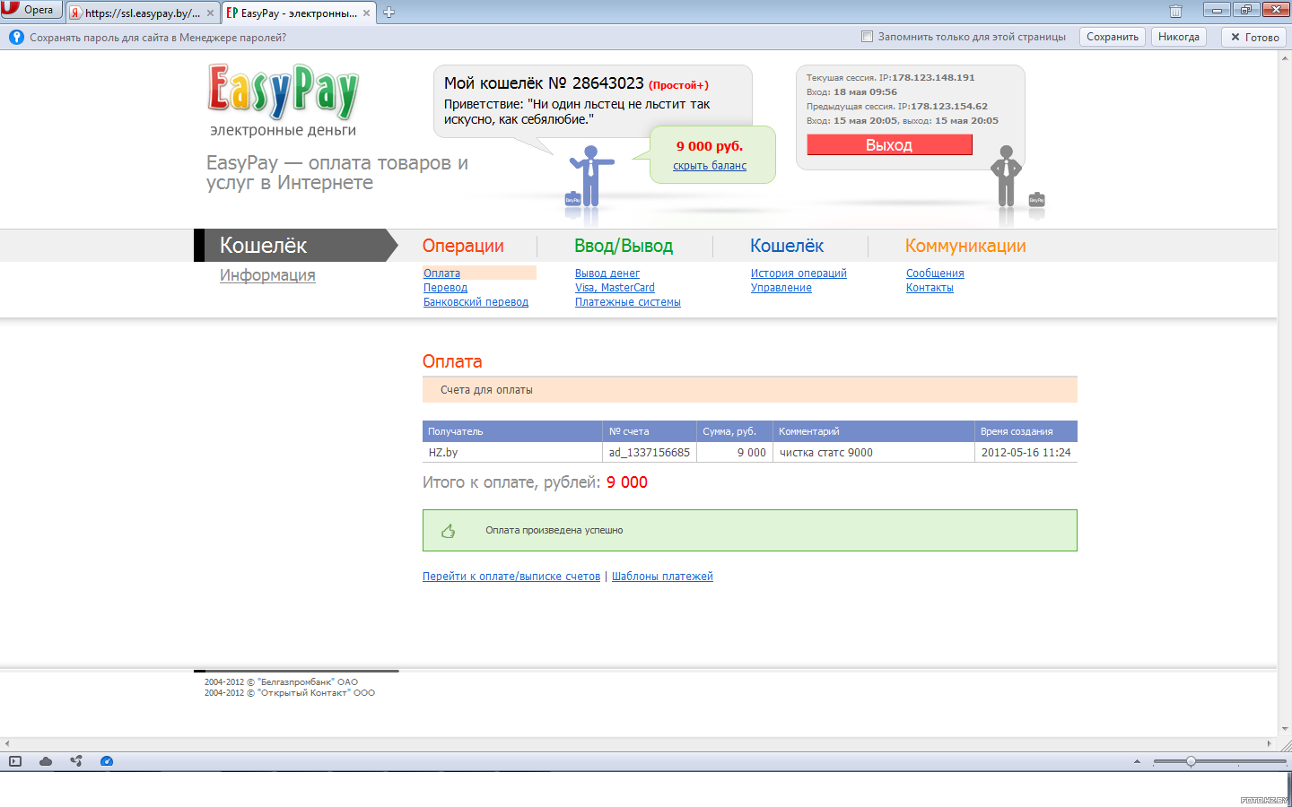Add a new browser tab
This screenshot has height=807, width=1292.
pos(388,13)
